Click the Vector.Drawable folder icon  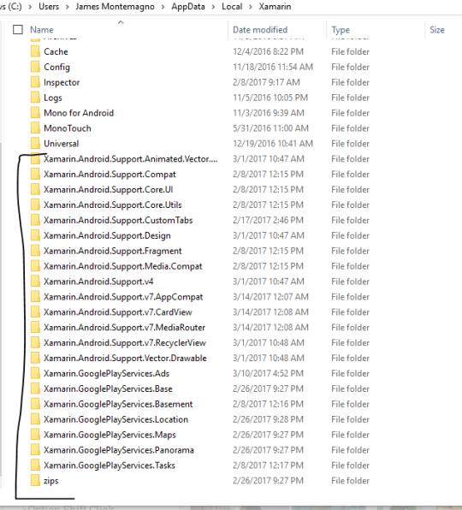(35, 358)
